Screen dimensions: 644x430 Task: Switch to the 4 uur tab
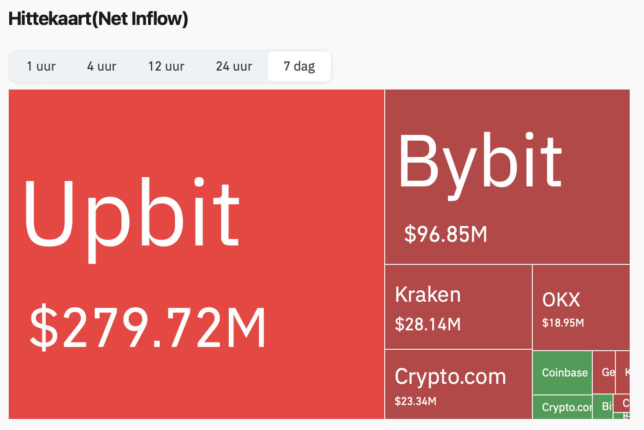[x=101, y=66]
